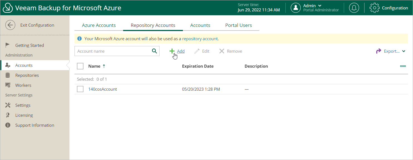
Task: Click Configuration label in header
Action: coord(395,8)
